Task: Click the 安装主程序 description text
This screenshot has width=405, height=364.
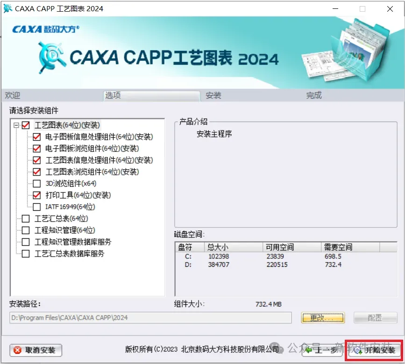Action: tap(214, 134)
